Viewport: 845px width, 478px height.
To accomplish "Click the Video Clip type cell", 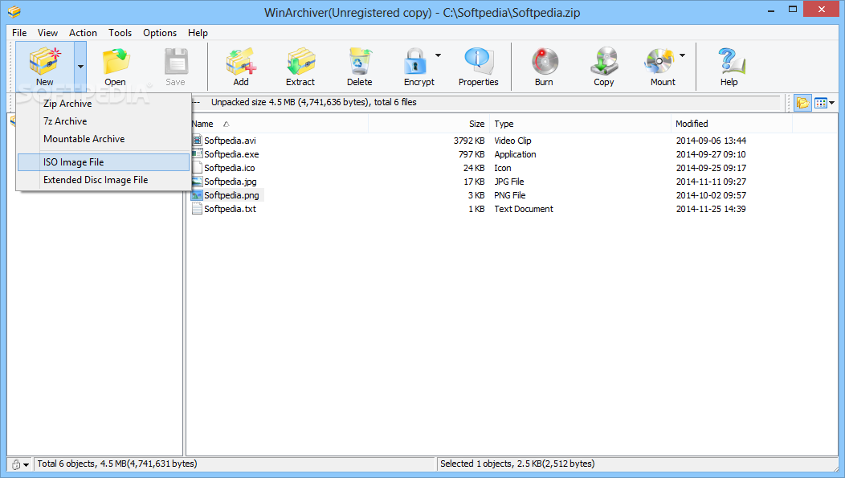I will (x=512, y=141).
